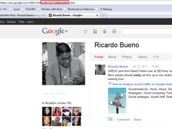The width and height of the screenshot is (172, 129).
Task: Open the +1's profile tab
Action: point(156,57)
